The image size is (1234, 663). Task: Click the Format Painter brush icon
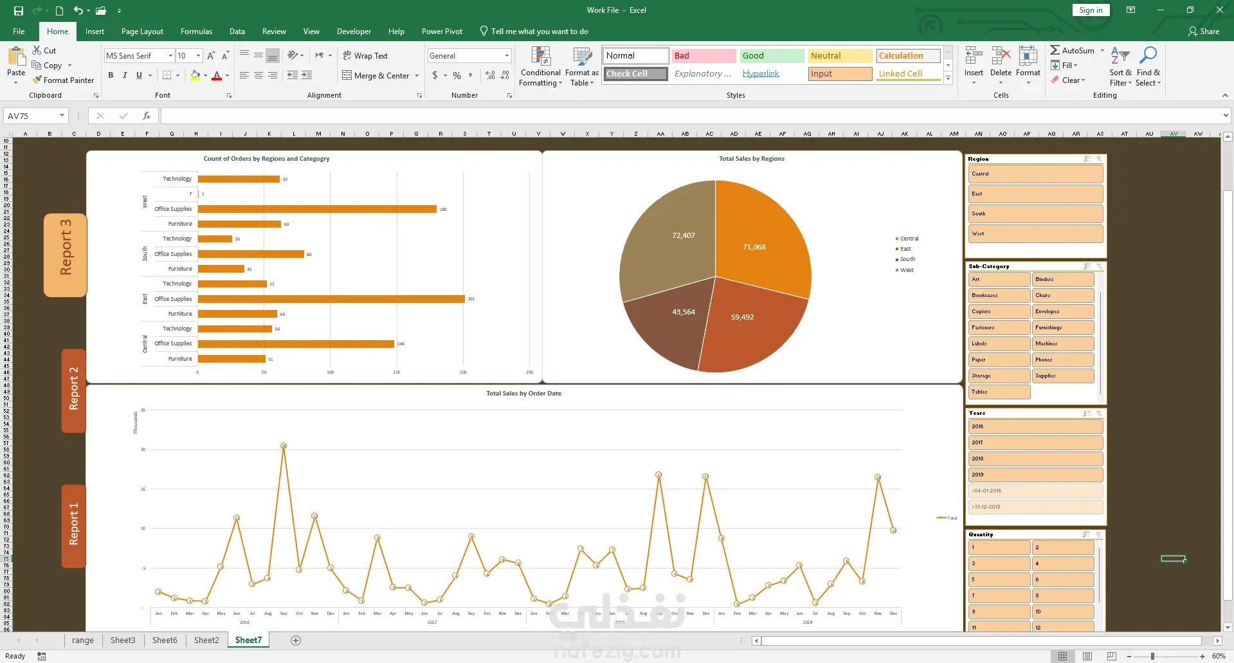tap(37, 80)
